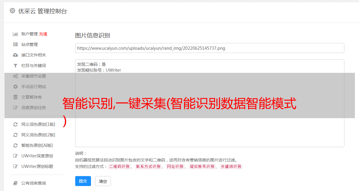Click the server icon next to 站点管理
Viewport: 359px width, 191px height.
(16, 44)
